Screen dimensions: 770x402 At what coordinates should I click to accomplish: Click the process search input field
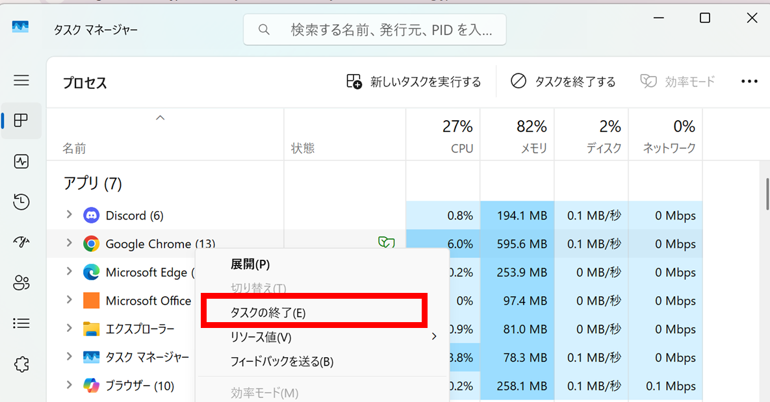coord(375,30)
